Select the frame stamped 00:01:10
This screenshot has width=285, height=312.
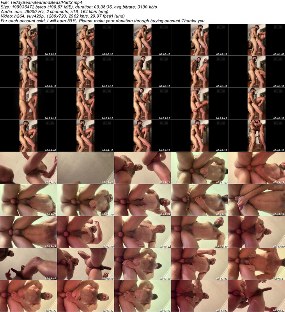(28, 71)
